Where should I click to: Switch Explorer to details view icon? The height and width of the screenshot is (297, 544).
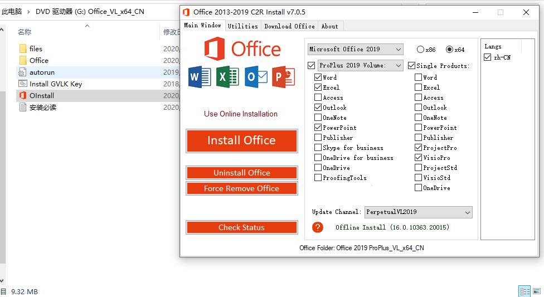tap(524, 291)
